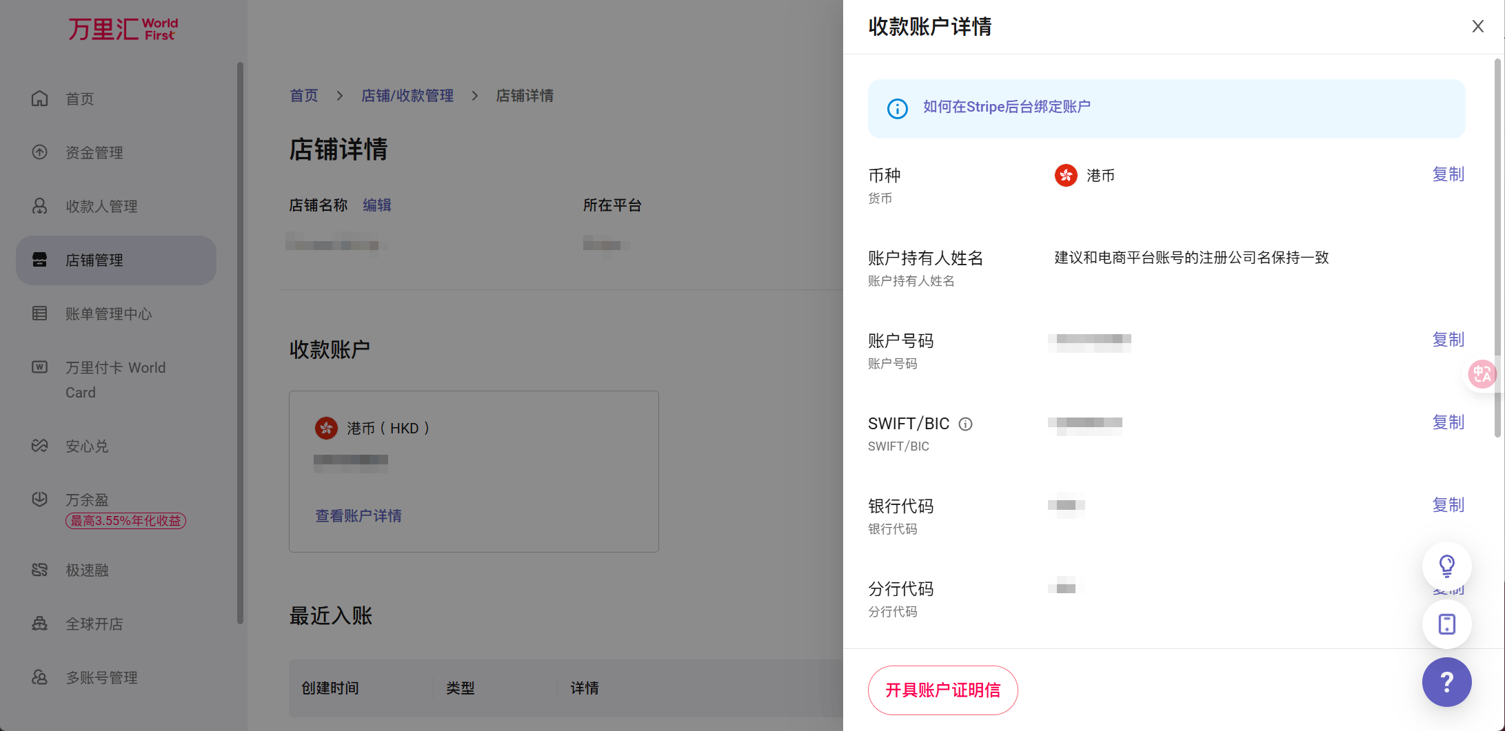Click the info icon in Stripe banner
1505x731 pixels.
[x=897, y=108]
